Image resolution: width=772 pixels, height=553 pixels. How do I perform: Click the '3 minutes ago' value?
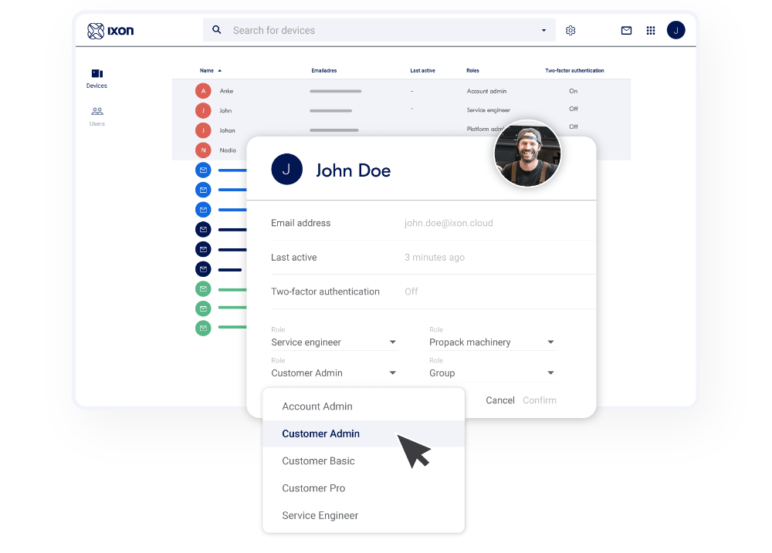tap(435, 258)
